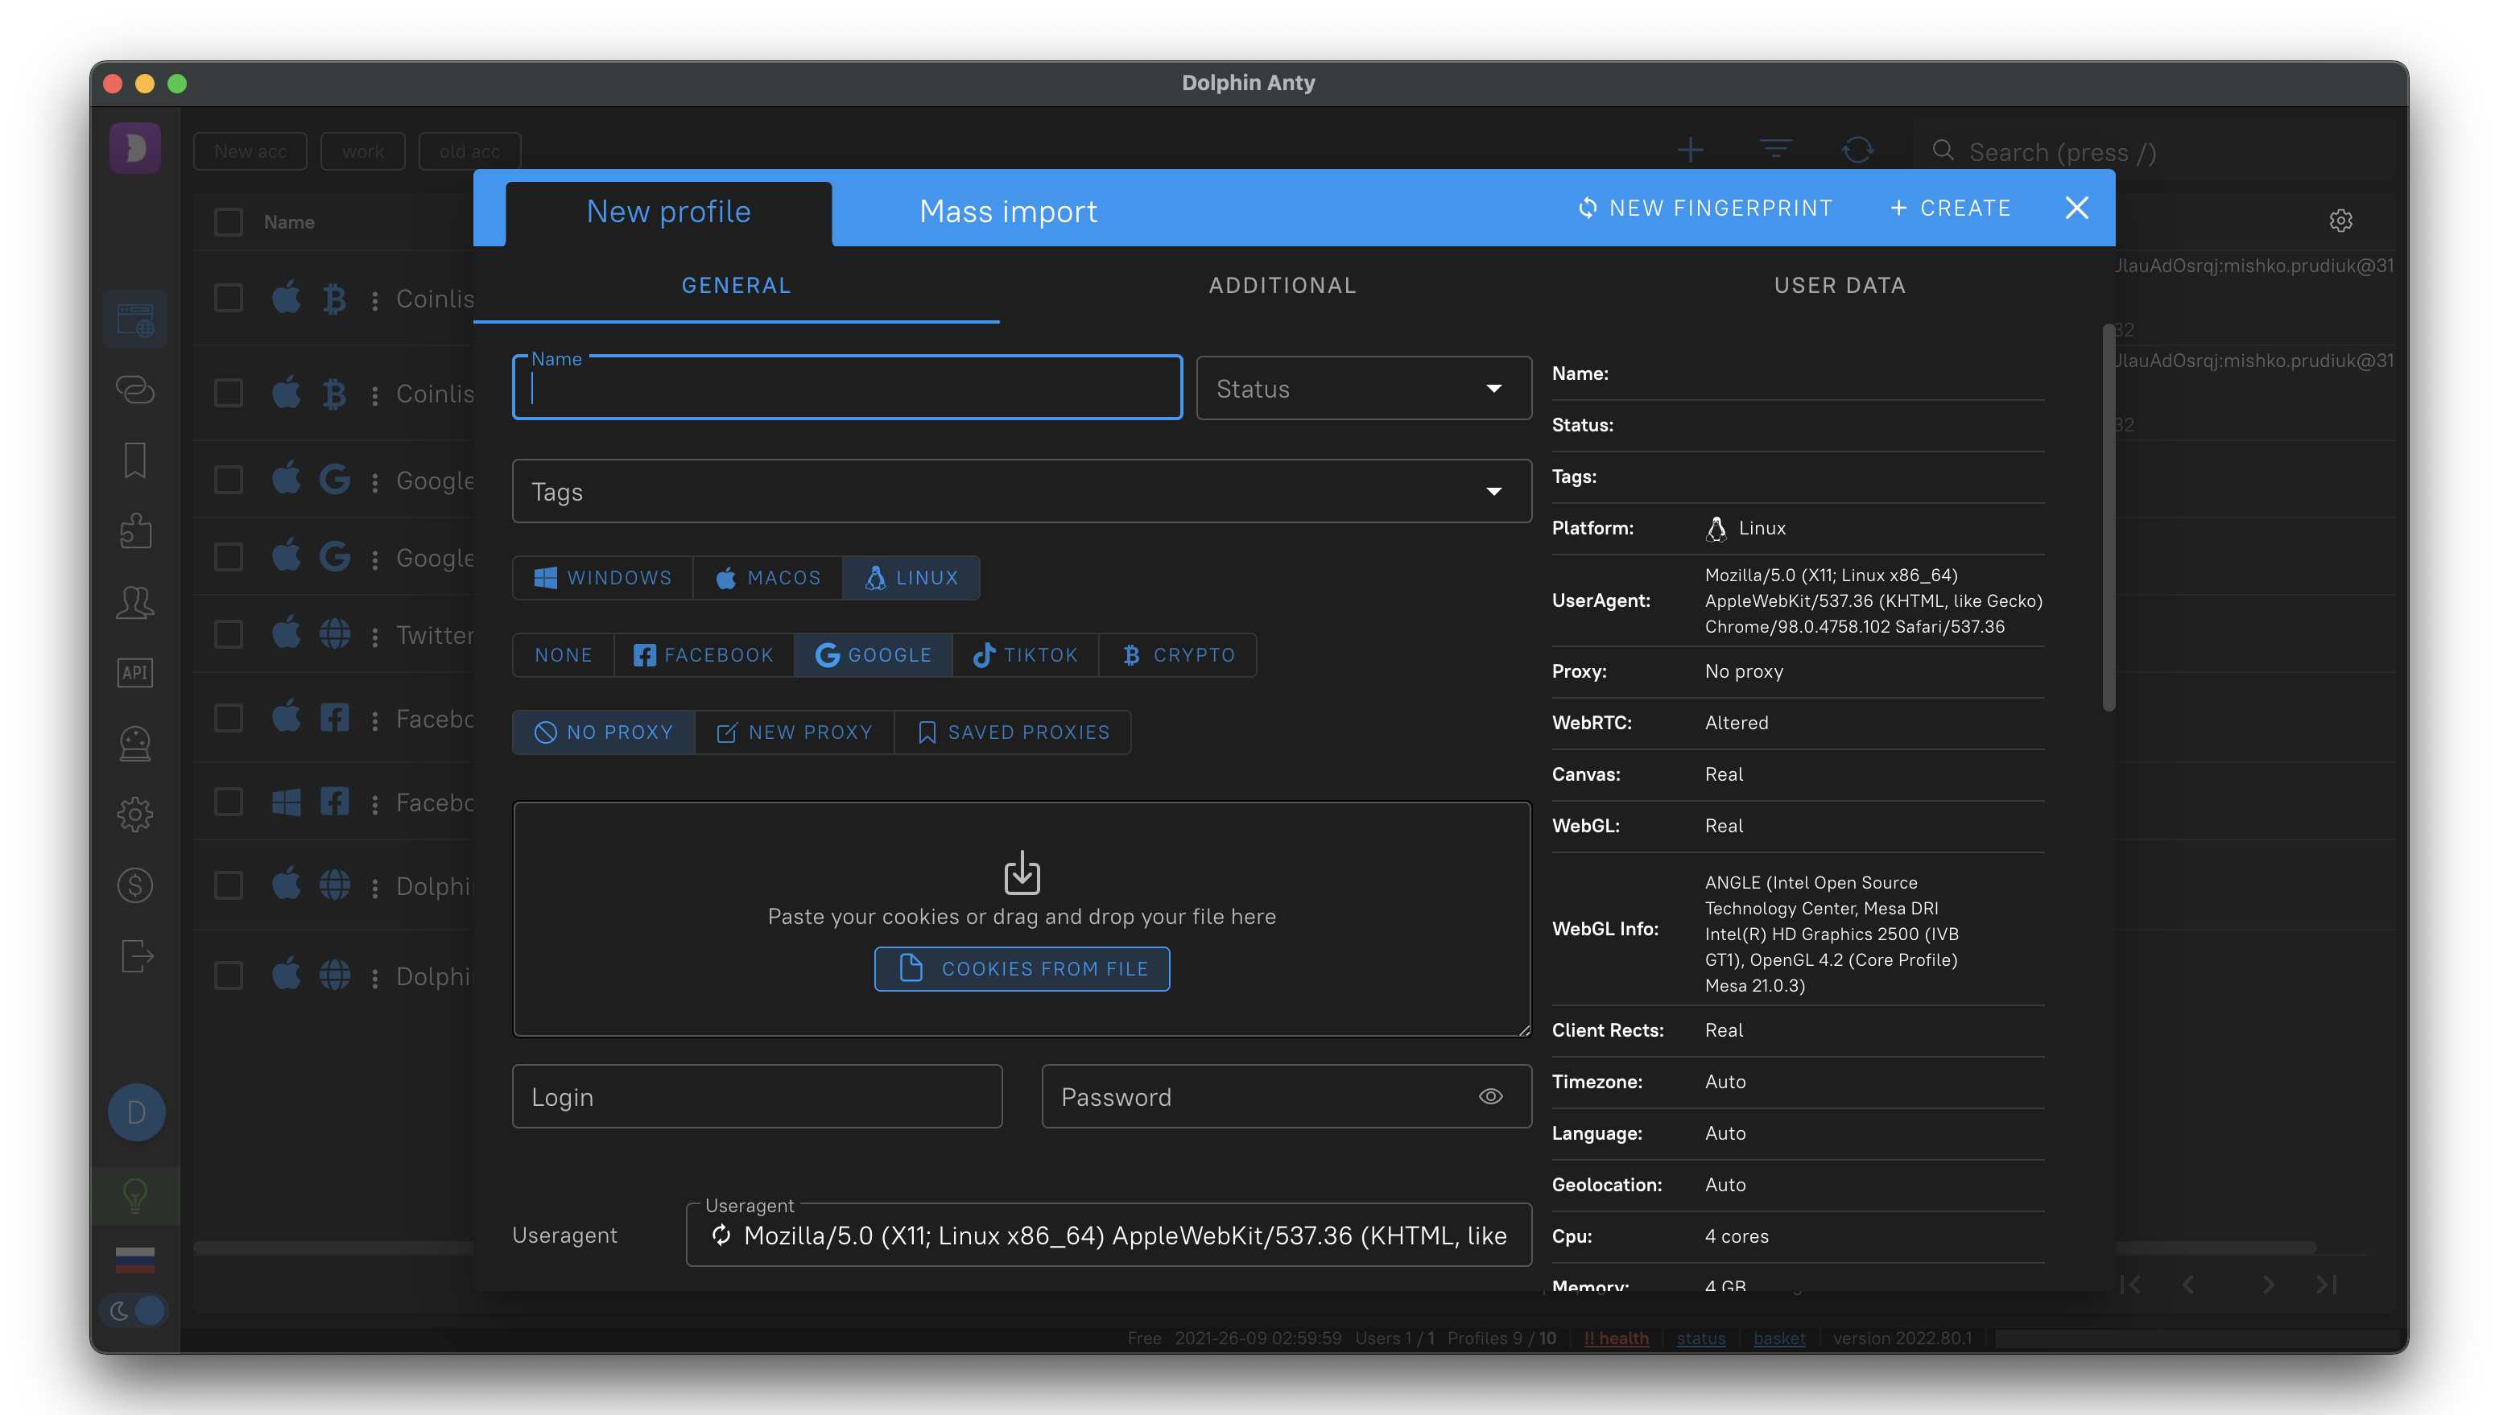Check the first Google row checkbox
Image resolution: width=2499 pixels, height=1415 pixels.
click(x=229, y=479)
